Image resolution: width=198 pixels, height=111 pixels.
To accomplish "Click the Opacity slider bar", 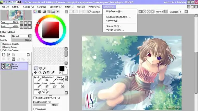I will pos(21,40).
